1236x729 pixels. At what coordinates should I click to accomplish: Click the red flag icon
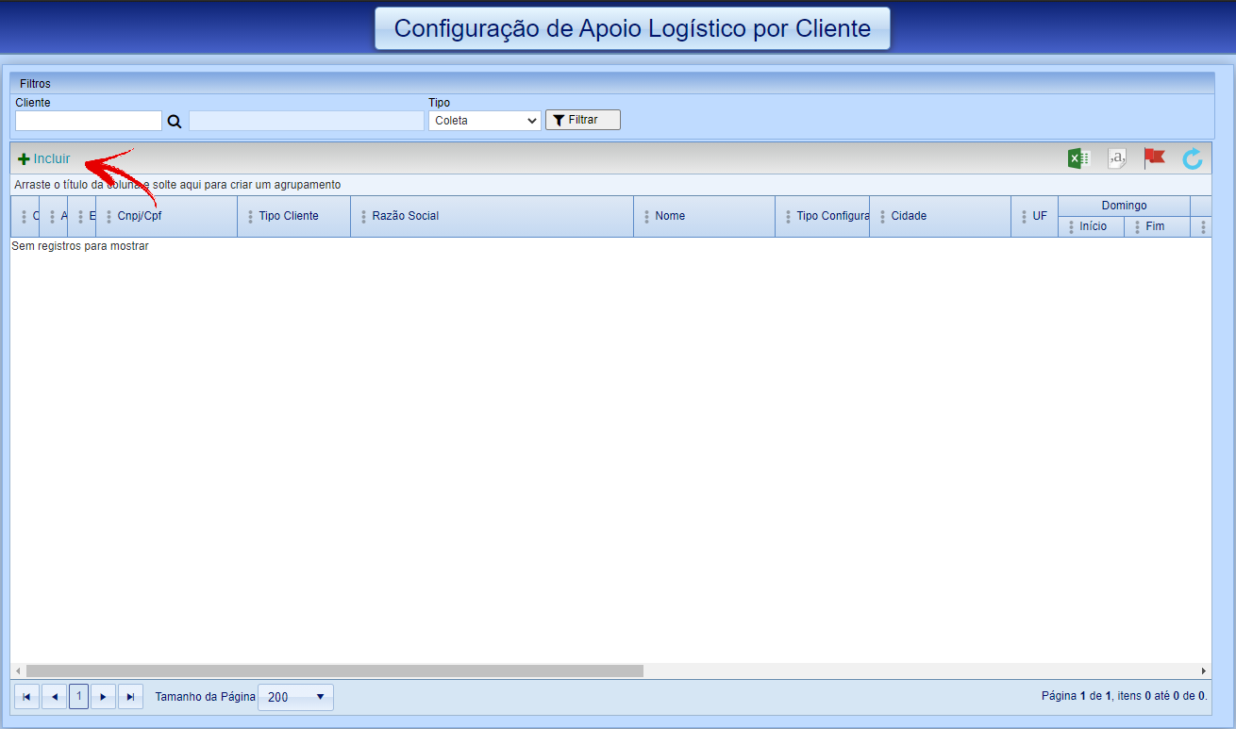click(x=1154, y=158)
